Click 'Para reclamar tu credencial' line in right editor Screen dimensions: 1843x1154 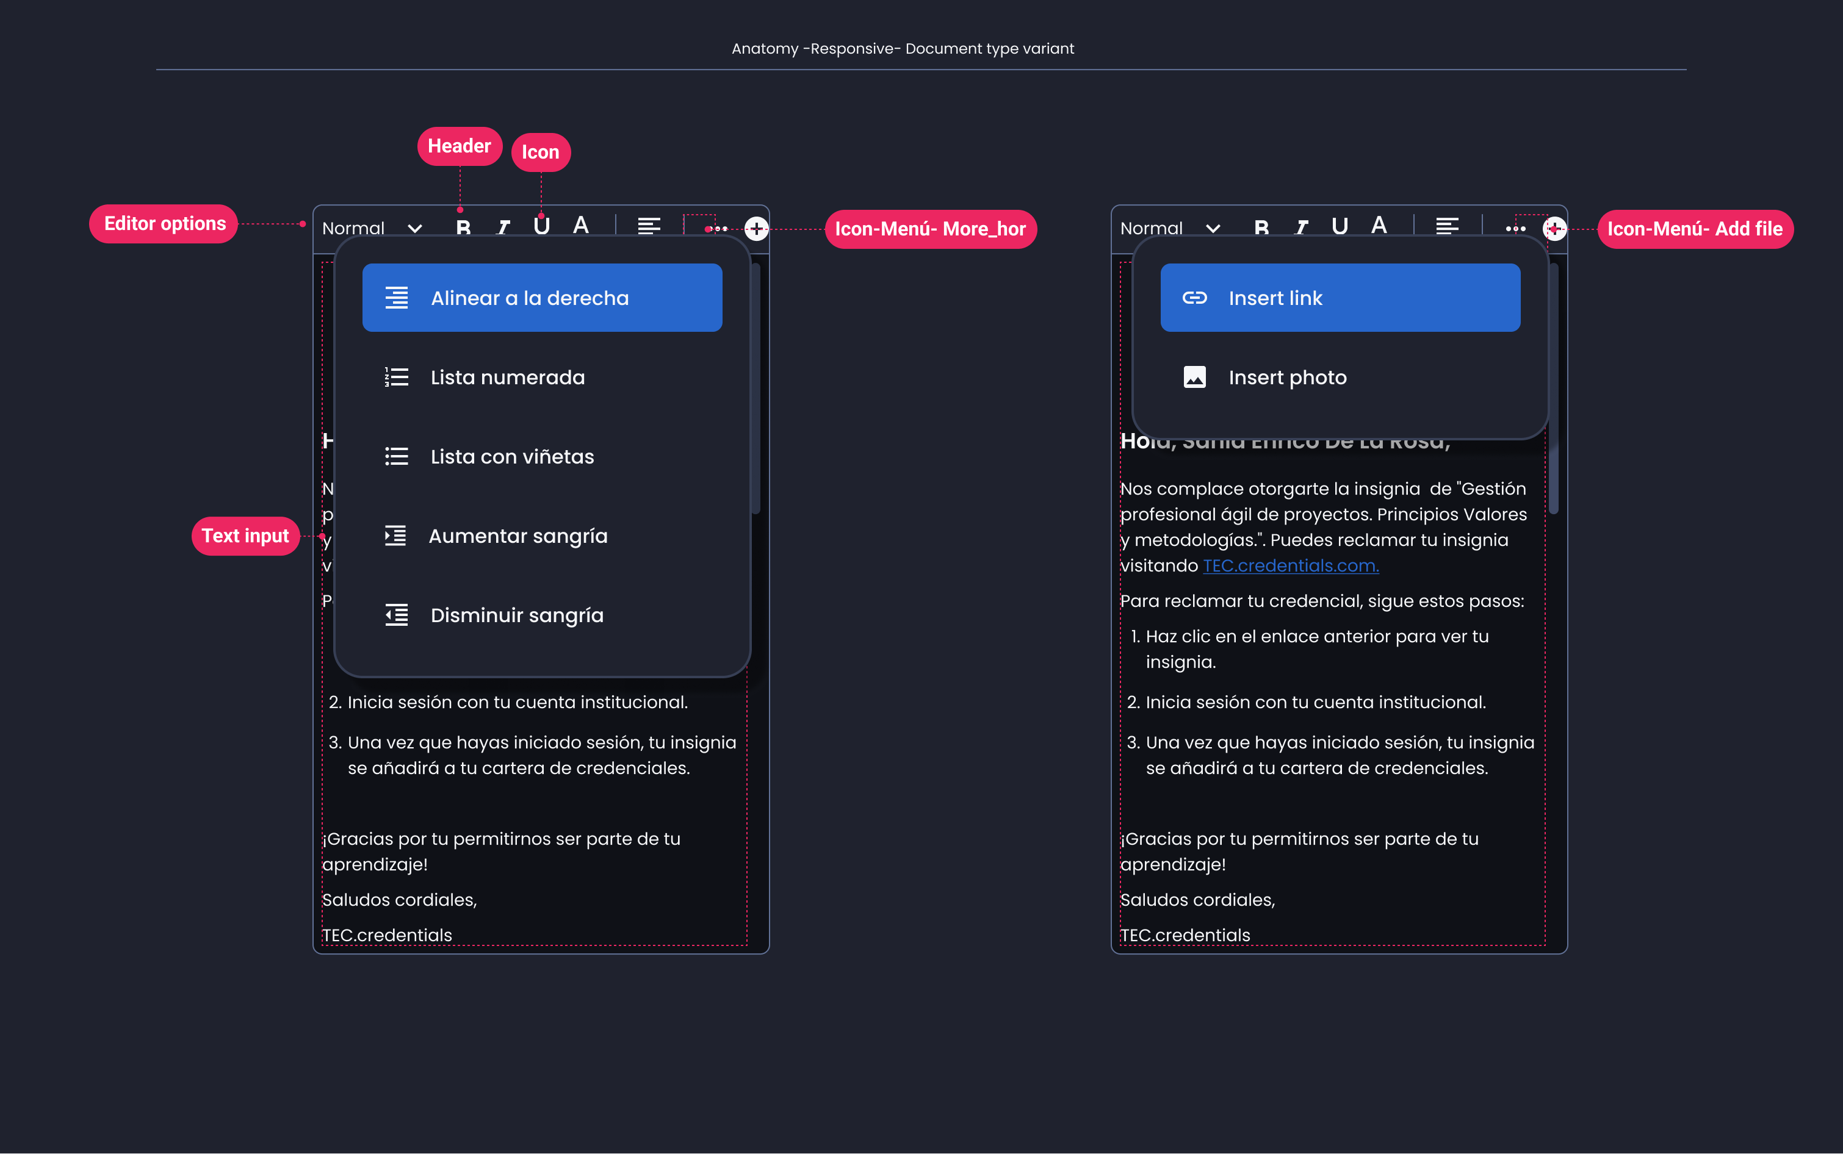click(1322, 601)
